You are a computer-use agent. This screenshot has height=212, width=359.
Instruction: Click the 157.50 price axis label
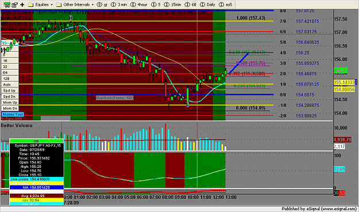[x=341, y=19]
